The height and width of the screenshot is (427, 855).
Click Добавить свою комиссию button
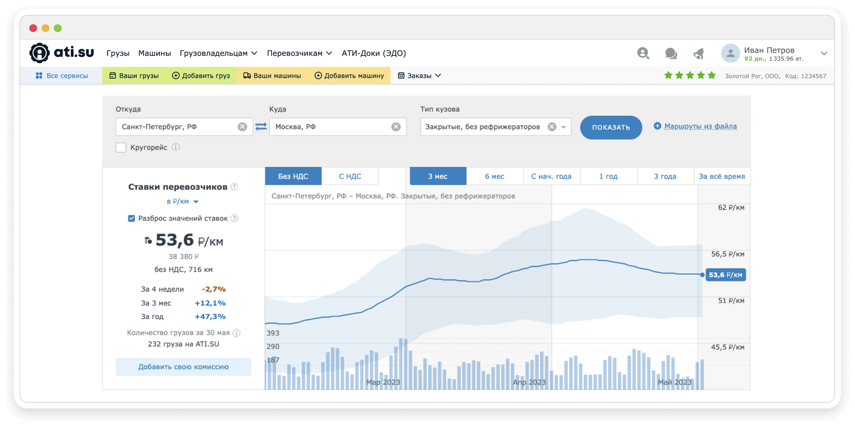coord(183,367)
